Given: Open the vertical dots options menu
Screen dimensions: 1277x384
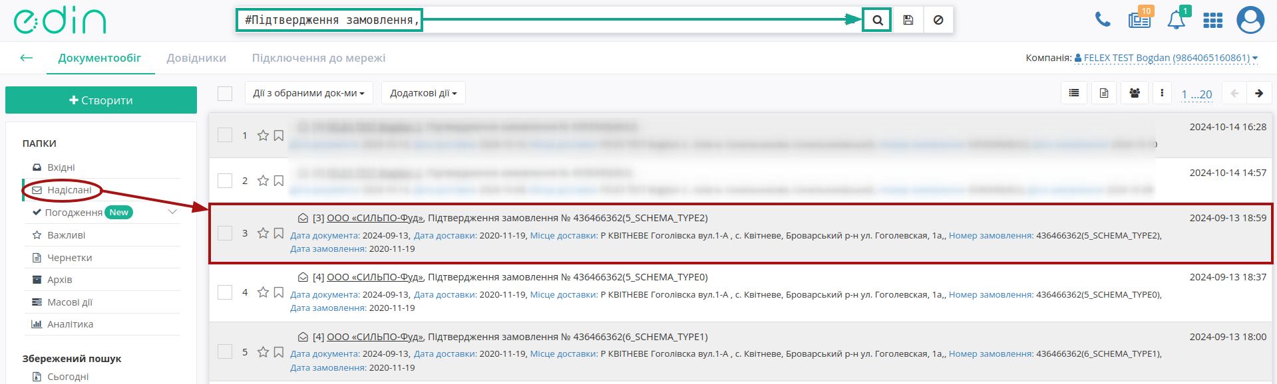Looking at the screenshot, I should click(1162, 93).
